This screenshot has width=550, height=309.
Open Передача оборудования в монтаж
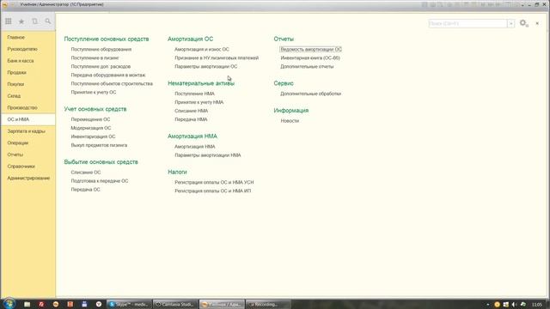(x=108, y=75)
